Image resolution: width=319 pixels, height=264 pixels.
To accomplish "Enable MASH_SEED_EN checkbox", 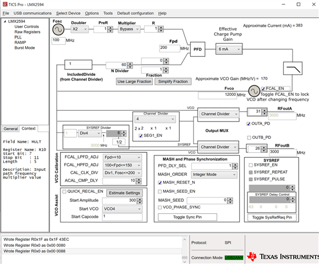I will point(160,191).
